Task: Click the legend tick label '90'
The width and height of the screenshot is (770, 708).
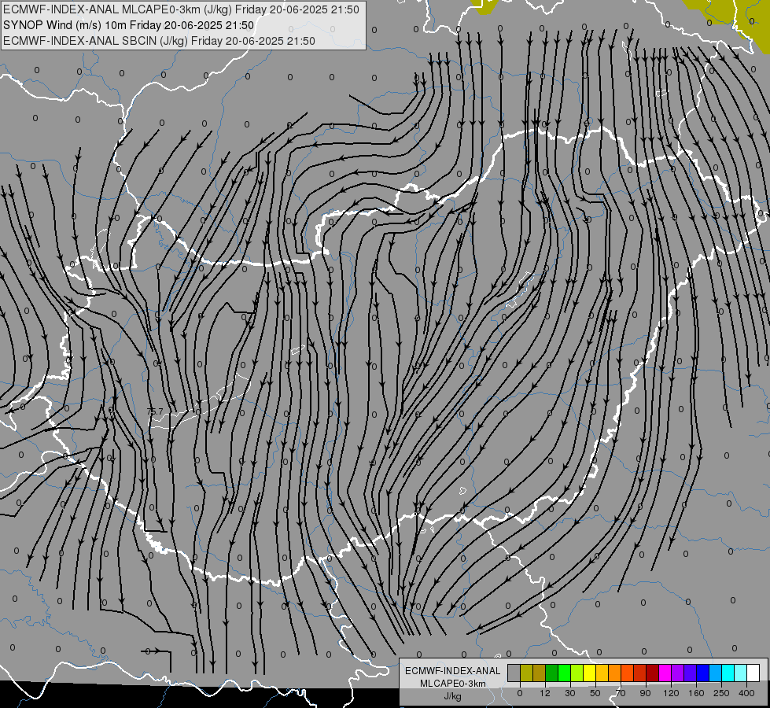Action: click(x=646, y=693)
